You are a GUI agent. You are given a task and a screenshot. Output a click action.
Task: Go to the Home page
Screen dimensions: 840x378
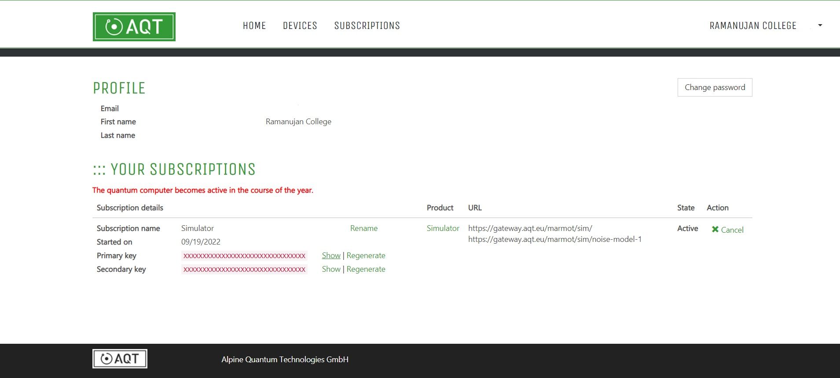click(x=254, y=25)
